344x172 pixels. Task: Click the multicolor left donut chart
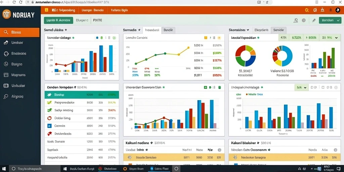click(246, 56)
